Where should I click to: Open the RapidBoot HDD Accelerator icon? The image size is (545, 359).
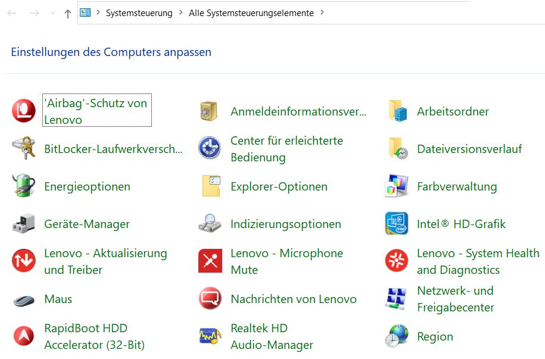[24, 336]
